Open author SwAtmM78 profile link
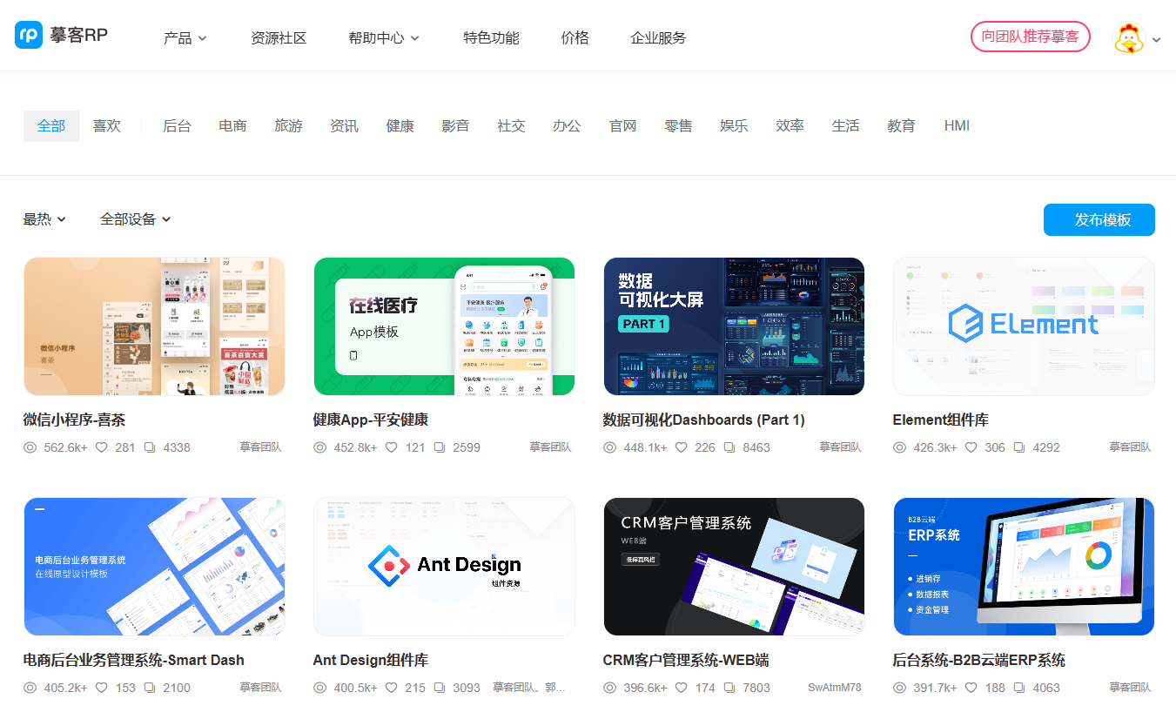Viewport: 1176px width, 719px height. [834, 688]
